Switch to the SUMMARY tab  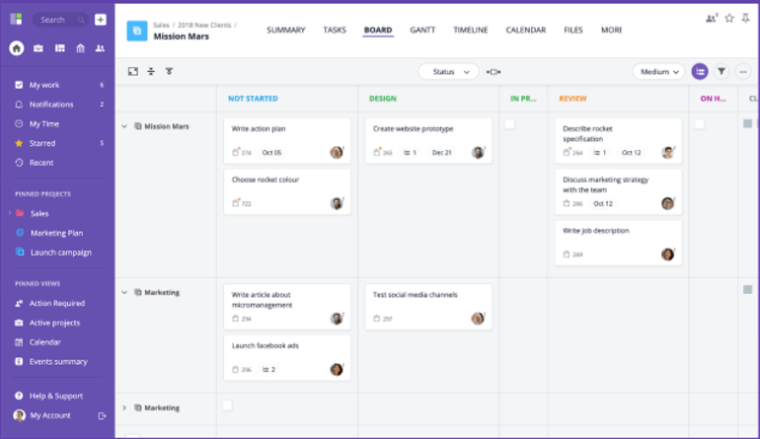pos(286,30)
